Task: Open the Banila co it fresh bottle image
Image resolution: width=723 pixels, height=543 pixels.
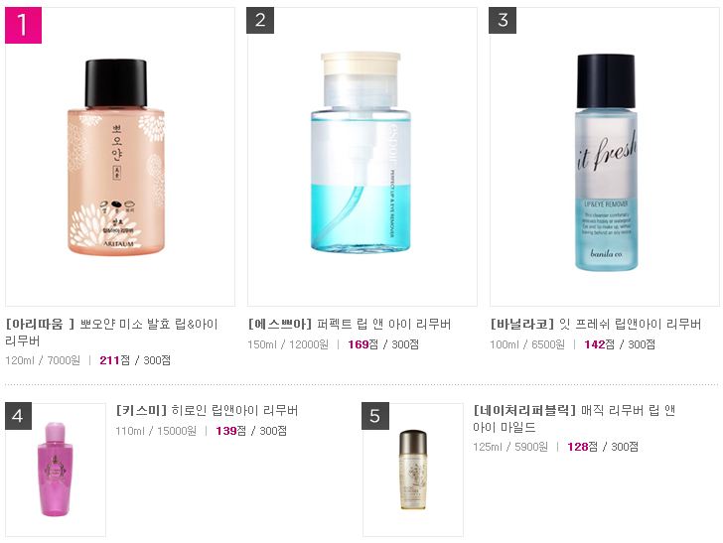Action: click(x=607, y=162)
